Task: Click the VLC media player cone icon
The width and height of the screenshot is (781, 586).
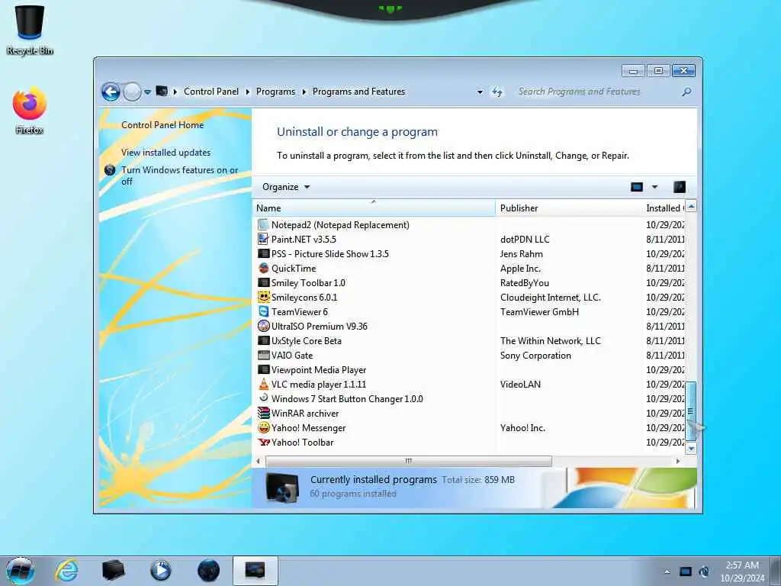Action: coord(263,385)
